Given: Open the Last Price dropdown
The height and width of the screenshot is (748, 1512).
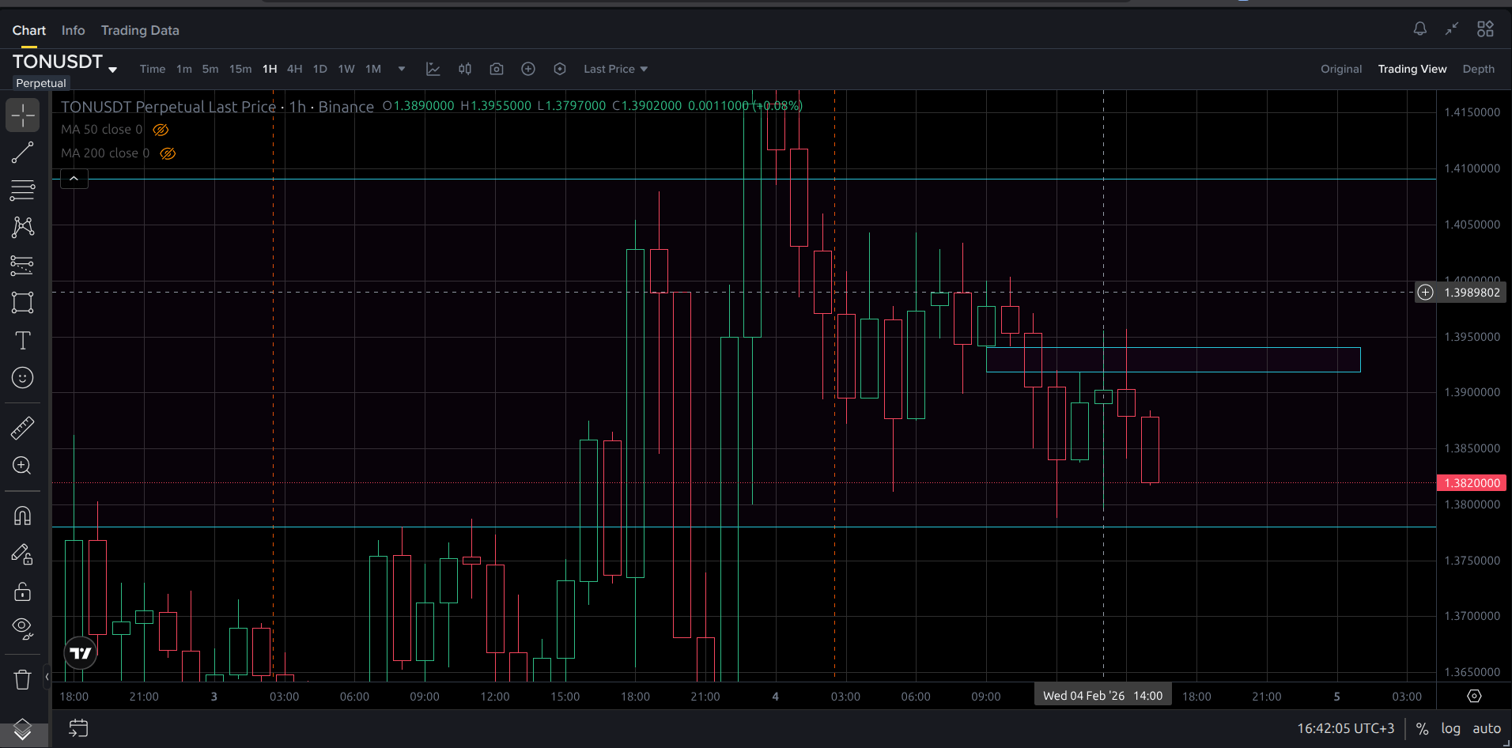Looking at the screenshot, I should click(615, 69).
